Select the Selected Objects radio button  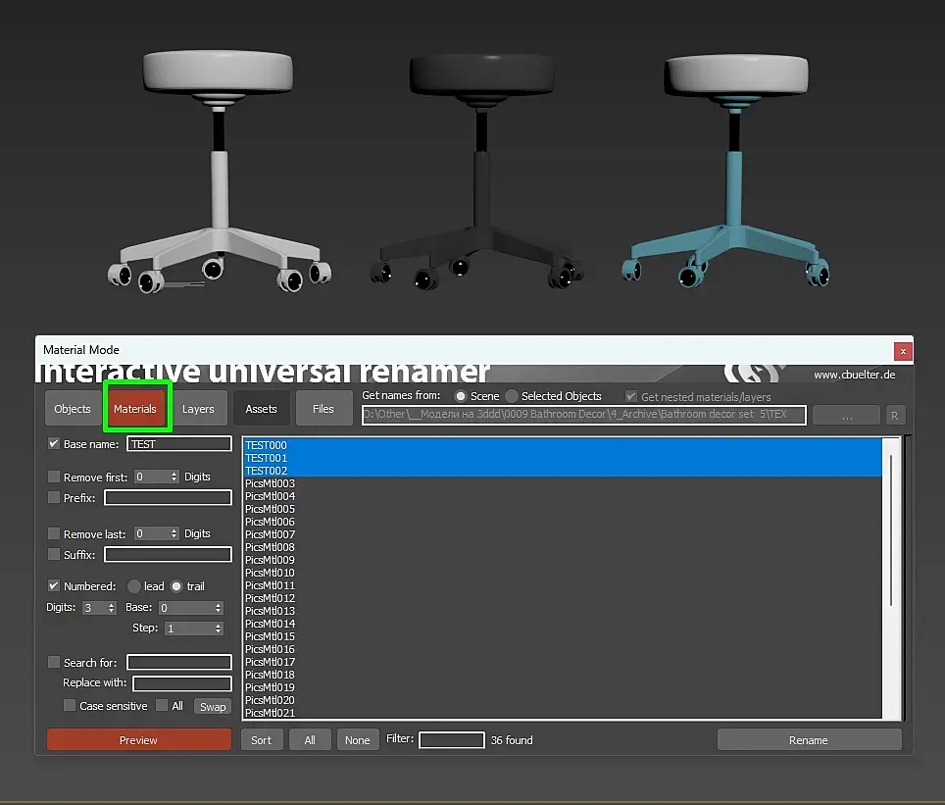pyautogui.click(x=512, y=396)
